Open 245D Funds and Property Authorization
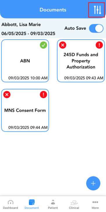The width and height of the screenshot is (106, 212). [x=81, y=61]
